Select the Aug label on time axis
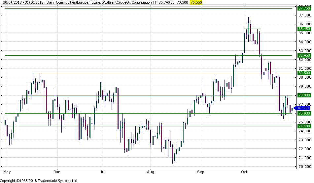This screenshot has width=314, height=183. click(x=151, y=172)
